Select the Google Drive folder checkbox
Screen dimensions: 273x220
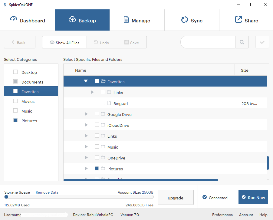point(97,114)
